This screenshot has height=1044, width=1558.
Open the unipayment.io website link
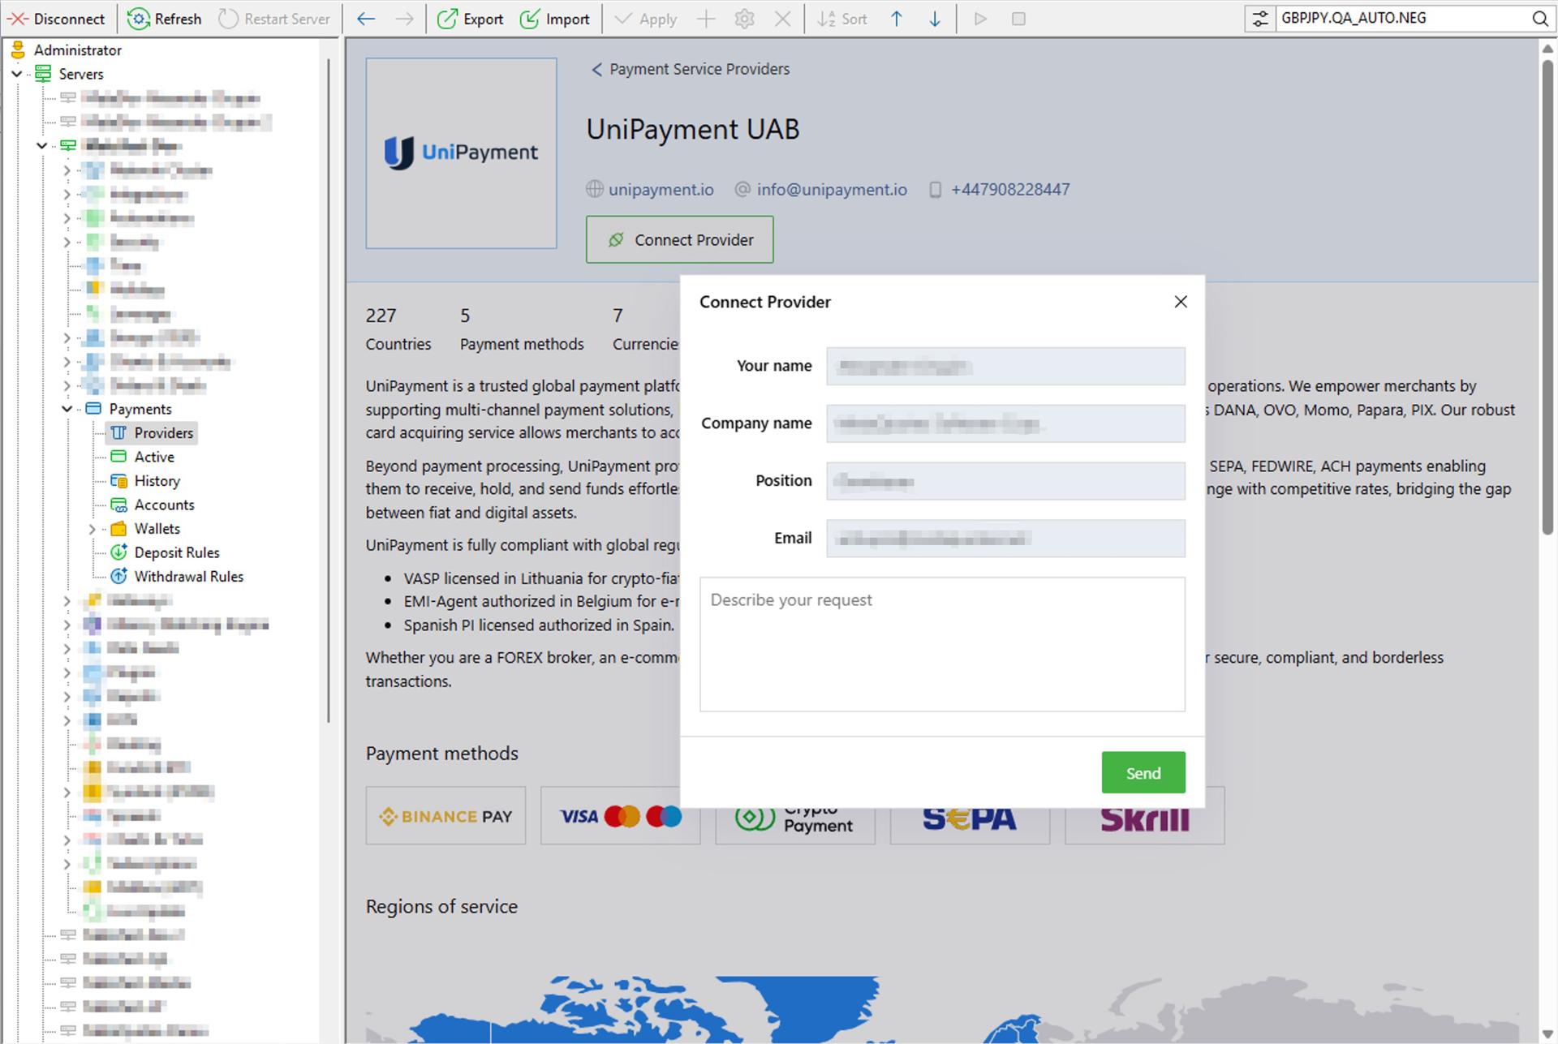point(661,189)
